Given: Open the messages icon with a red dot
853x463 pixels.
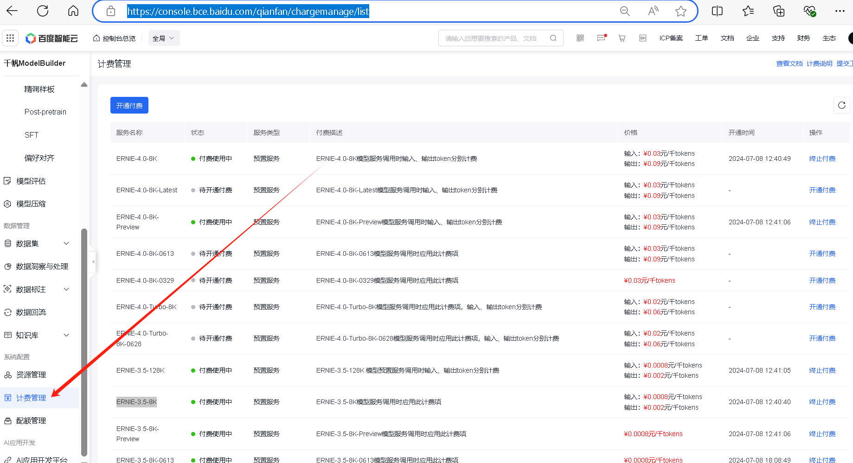Looking at the screenshot, I should point(602,38).
